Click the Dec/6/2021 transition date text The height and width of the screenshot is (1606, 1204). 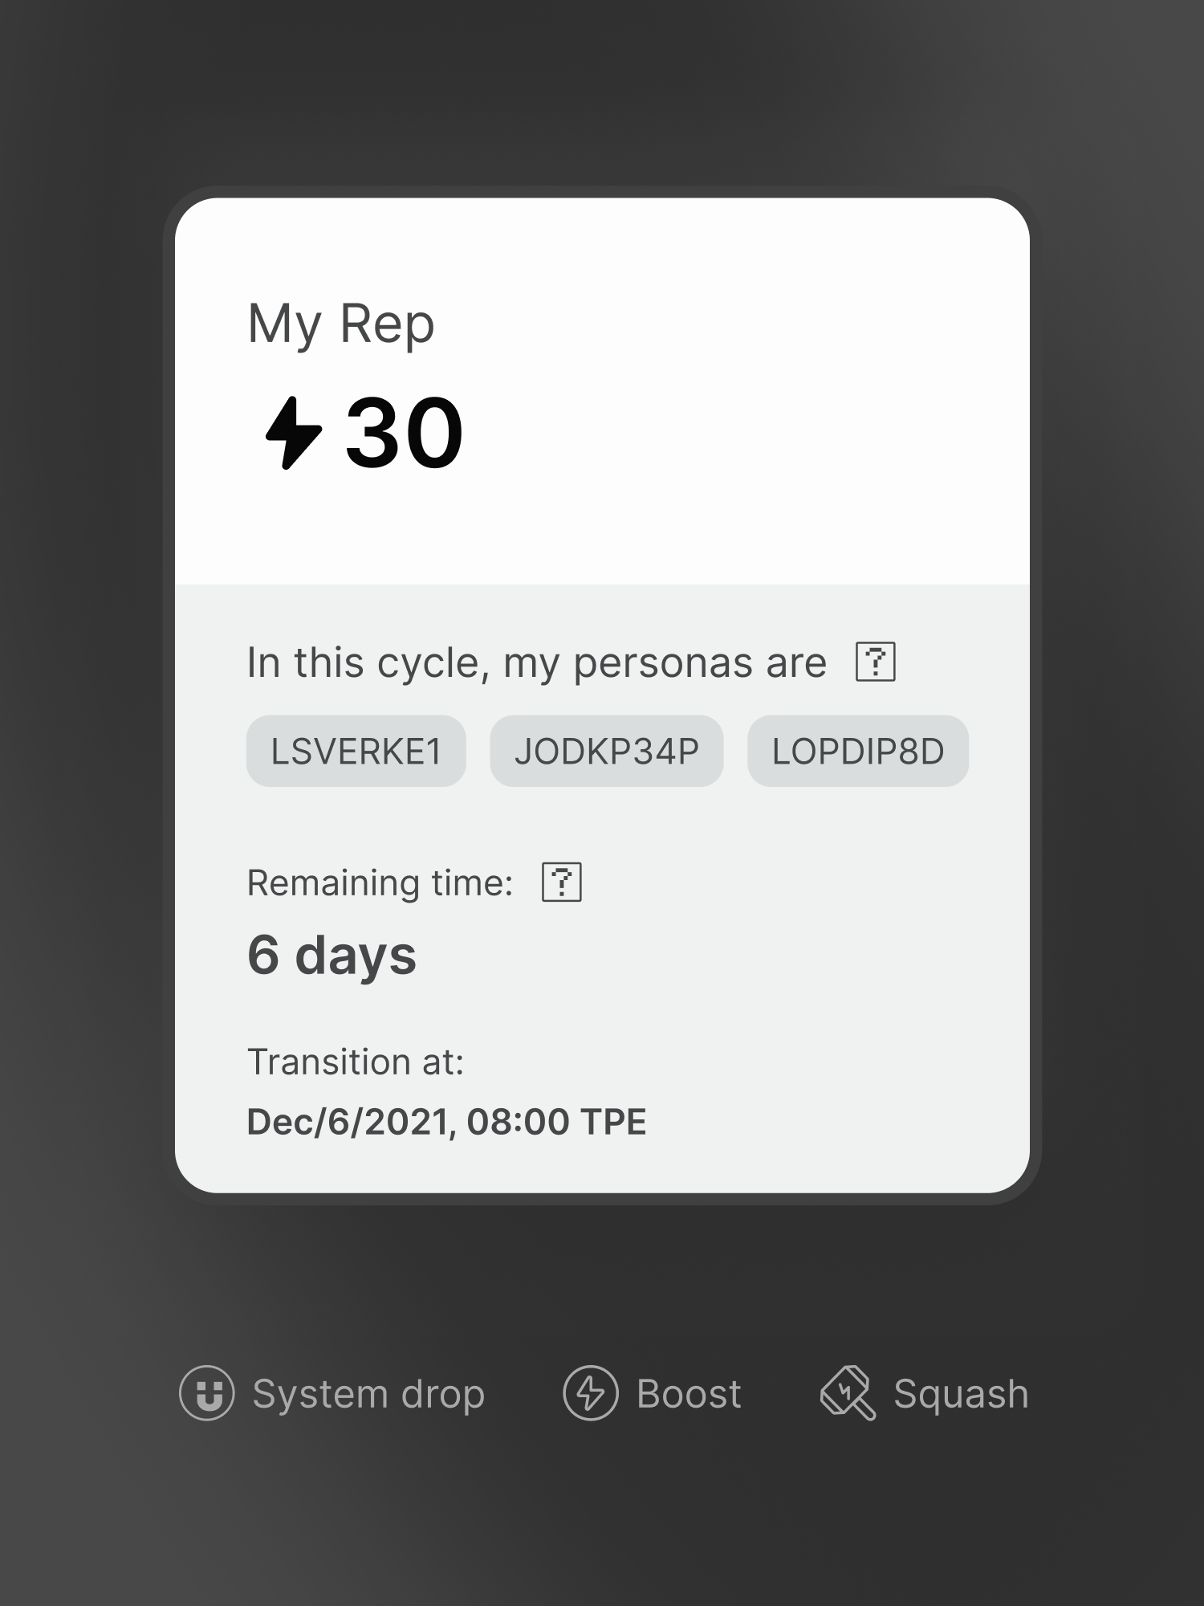(x=446, y=1122)
